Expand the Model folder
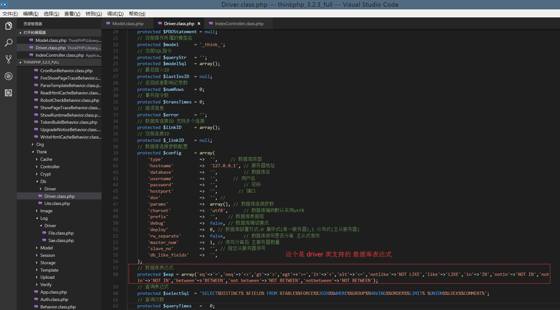Image resolution: width=560 pixels, height=310 pixels. [46, 248]
